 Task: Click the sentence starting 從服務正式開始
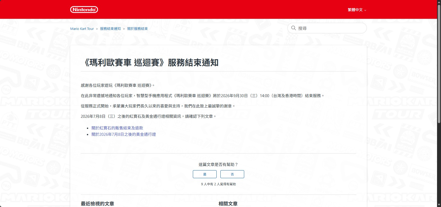click(158, 106)
